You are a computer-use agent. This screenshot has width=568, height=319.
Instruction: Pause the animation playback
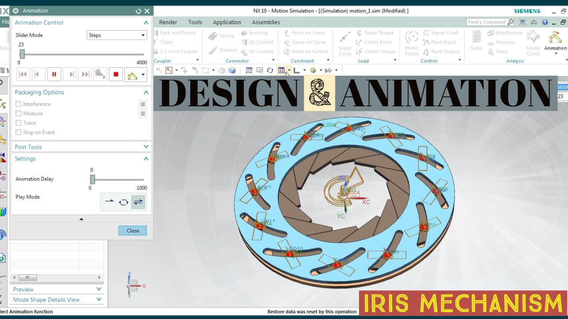(x=54, y=74)
